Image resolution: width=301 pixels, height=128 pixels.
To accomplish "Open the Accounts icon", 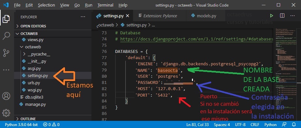I will click(x=7, y=96).
